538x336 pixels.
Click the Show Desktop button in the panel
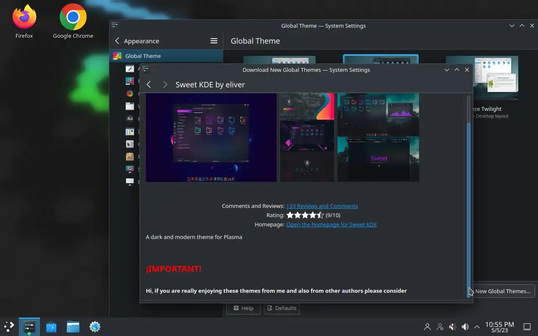[527, 326]
